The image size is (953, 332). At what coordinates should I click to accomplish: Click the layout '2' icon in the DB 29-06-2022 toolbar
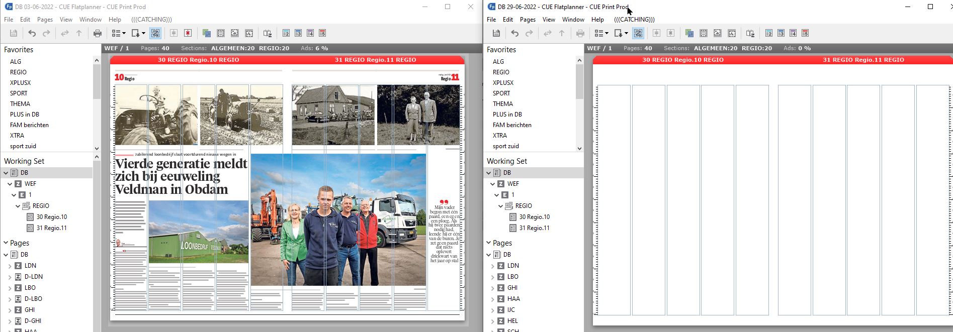pos(769,33)
